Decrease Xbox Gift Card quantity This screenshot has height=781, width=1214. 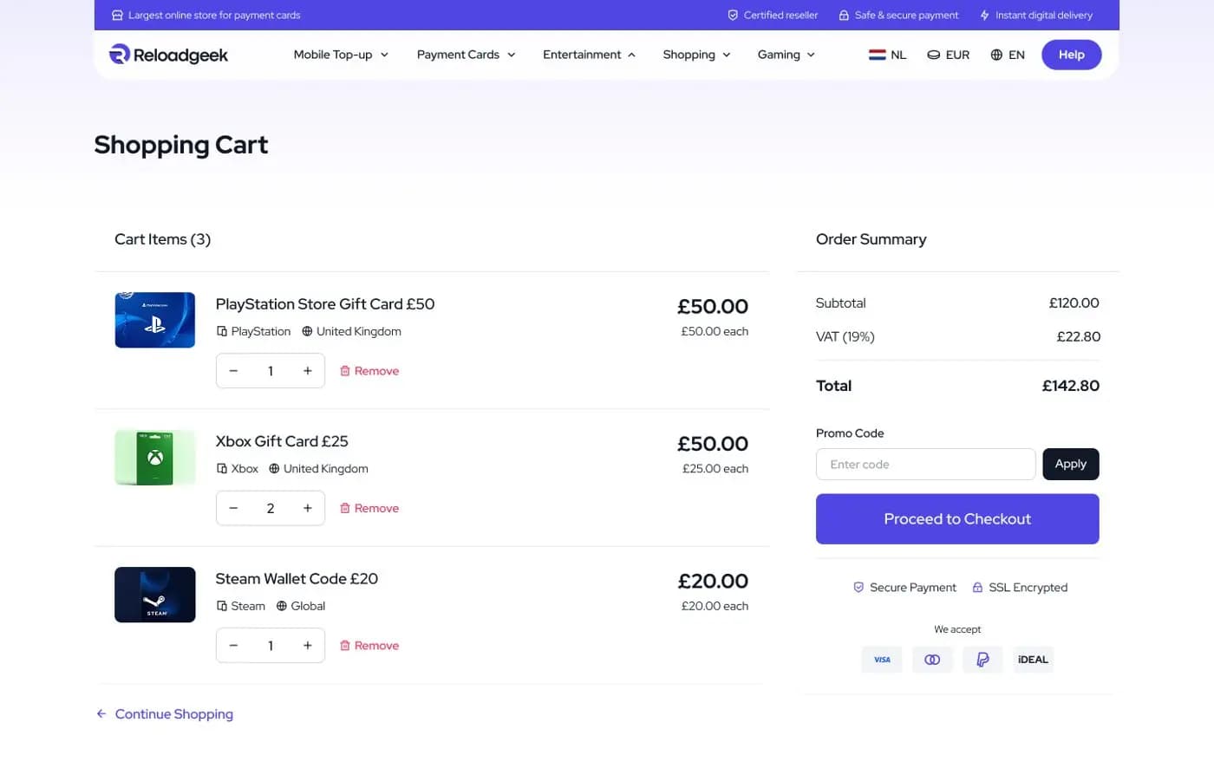point(233,508)
